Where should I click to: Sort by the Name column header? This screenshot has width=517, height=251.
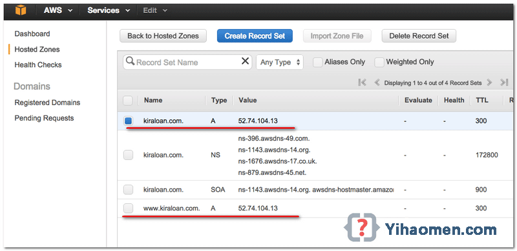click(x=153, y=100)
